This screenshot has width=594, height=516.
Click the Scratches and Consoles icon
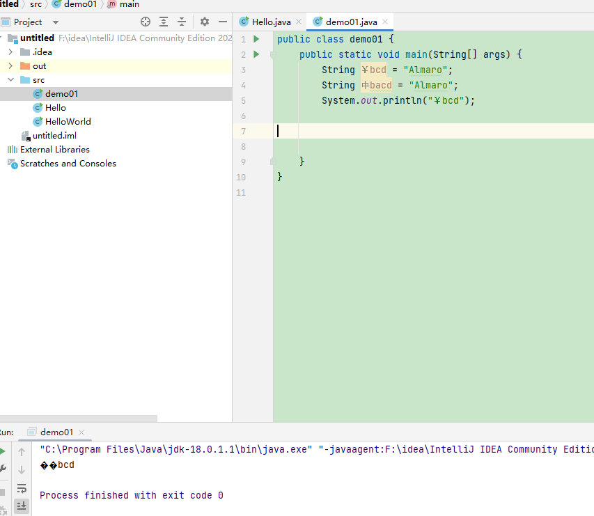pos(13,164)
